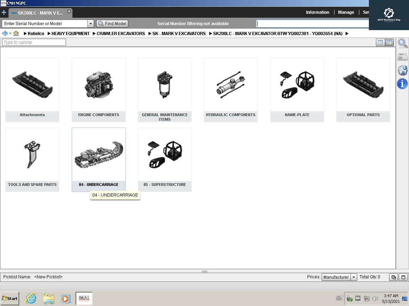Open the serial number dropdown arrow
The image size is (409, 306).
tap(90, 23)
